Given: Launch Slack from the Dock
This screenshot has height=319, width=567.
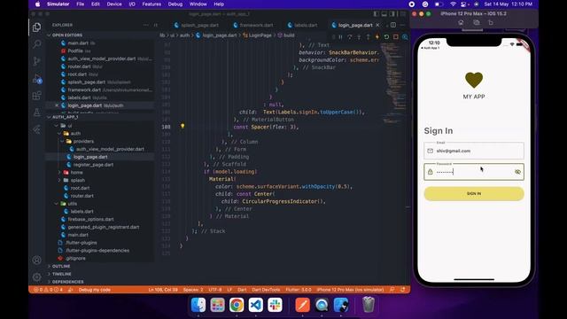Looking at the screenshot, I should point(275,305).
